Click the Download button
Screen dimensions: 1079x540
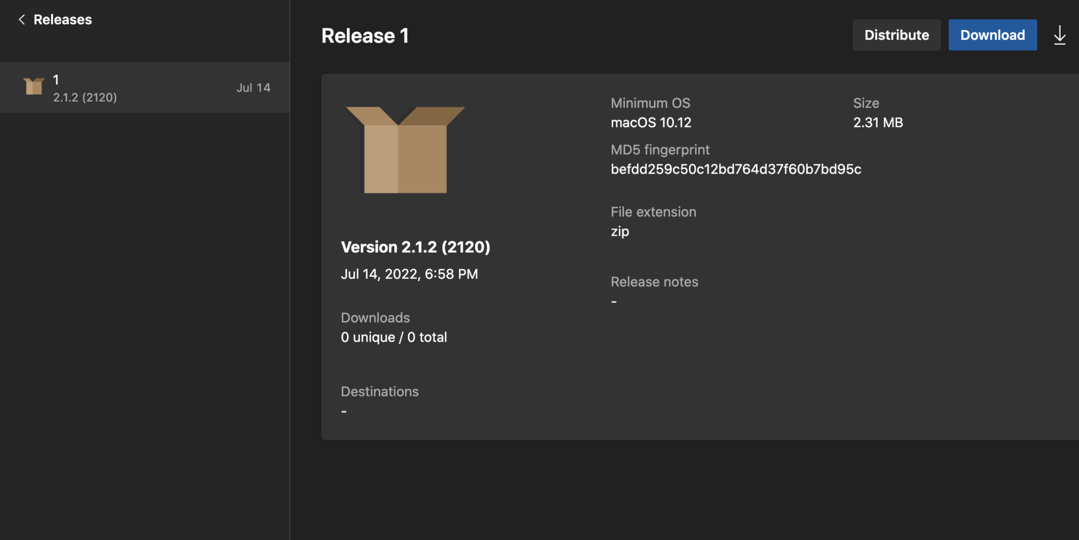[x=993, y=35]
